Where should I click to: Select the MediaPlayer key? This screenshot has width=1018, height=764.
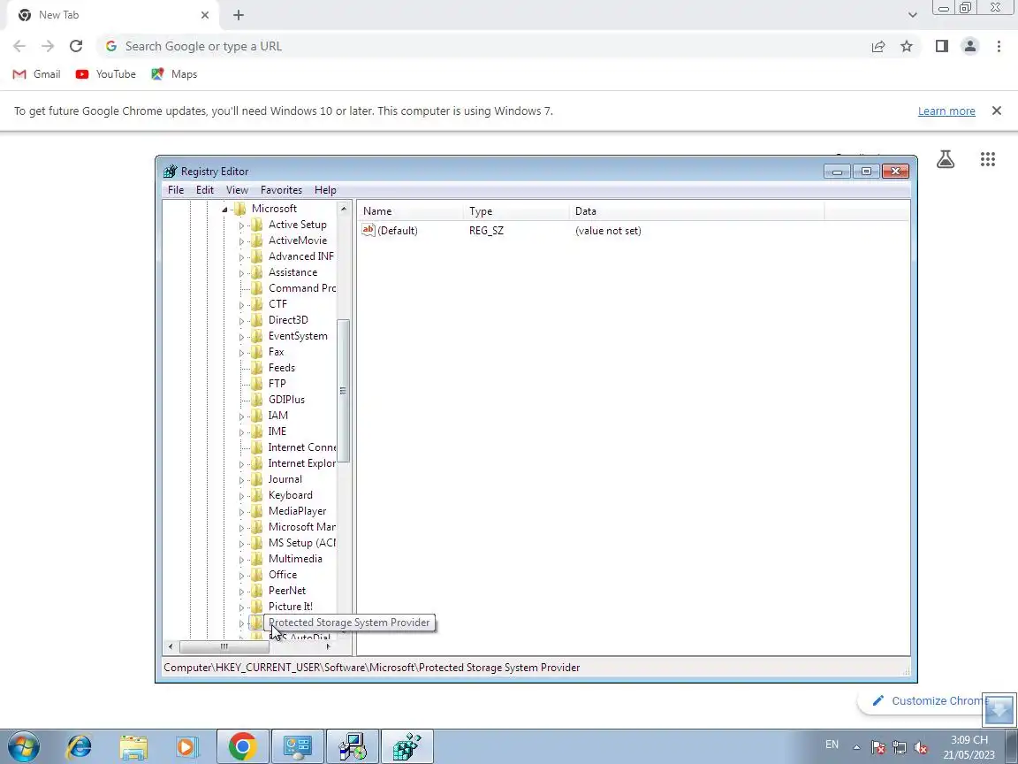pos(297,510)
